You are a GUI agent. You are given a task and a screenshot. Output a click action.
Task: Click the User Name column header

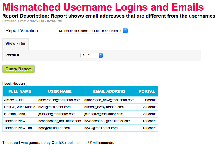coord(60,91)
